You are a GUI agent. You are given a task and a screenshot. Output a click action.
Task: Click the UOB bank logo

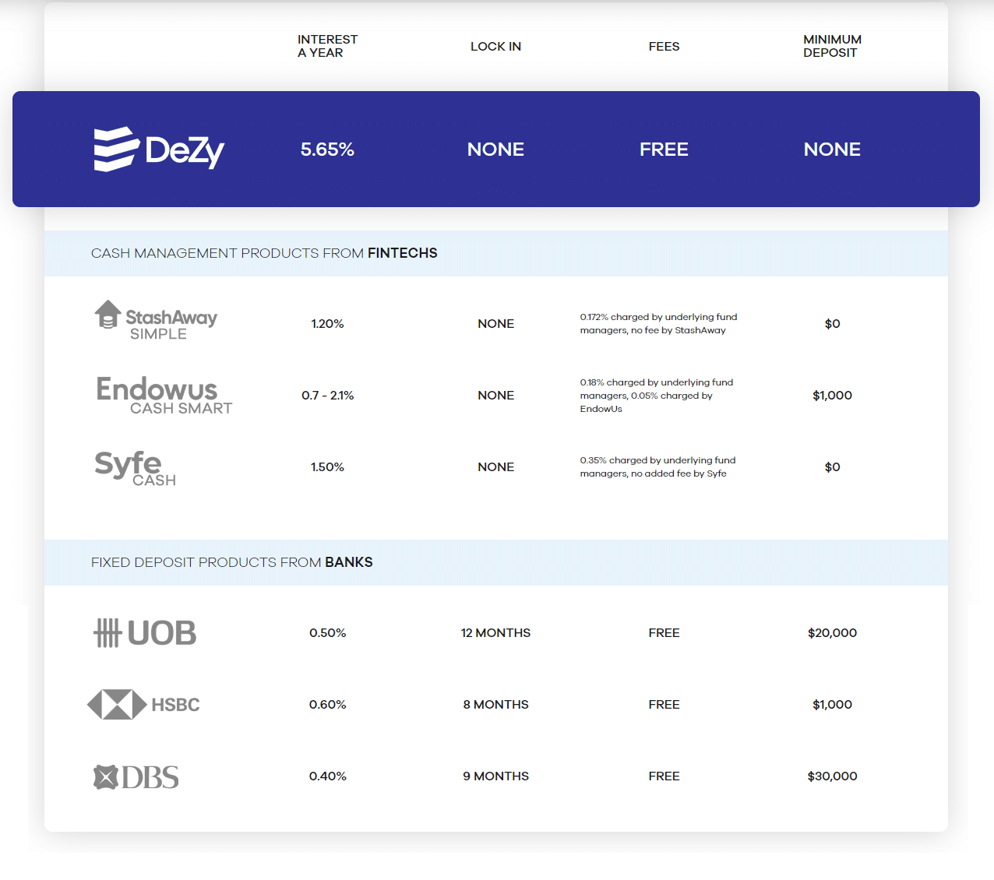145,633
